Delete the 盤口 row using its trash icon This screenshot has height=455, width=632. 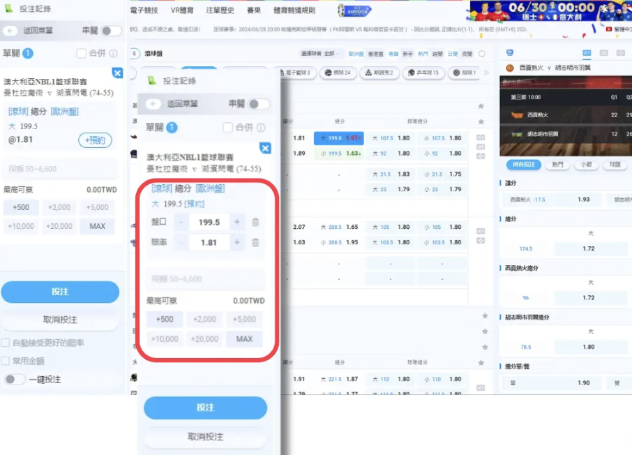pos(255,222)
